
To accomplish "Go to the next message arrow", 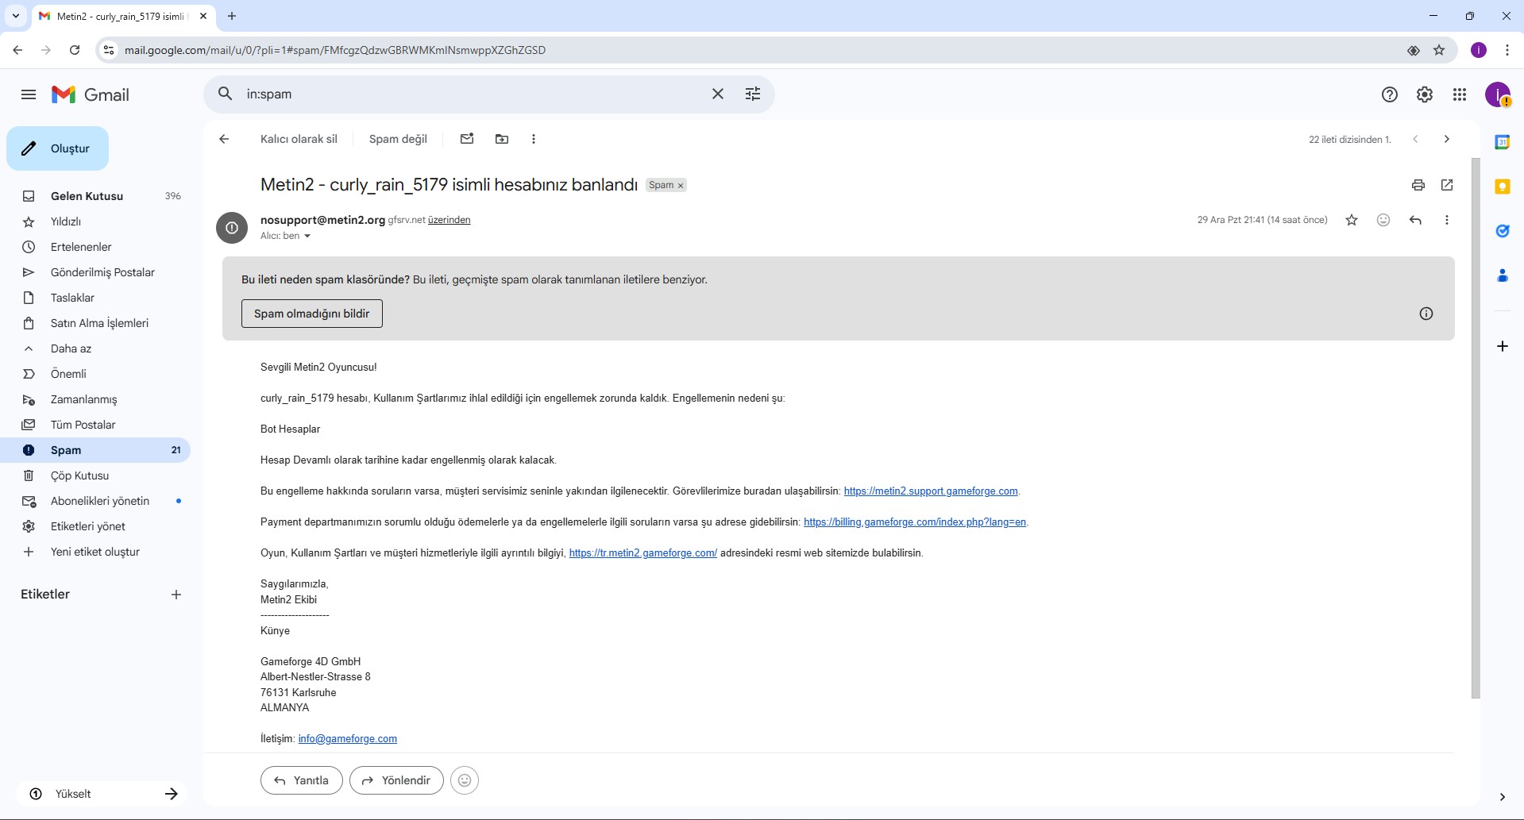I will click(1447, 139).
